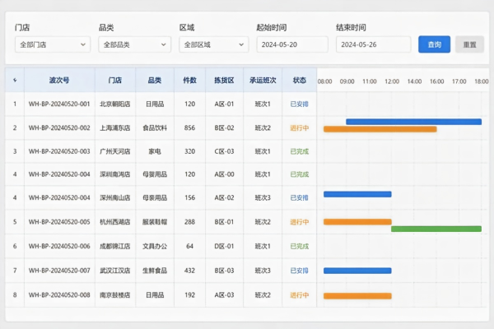
Task: Click the 广州天河店 store cell
Action: coord(115,151)
